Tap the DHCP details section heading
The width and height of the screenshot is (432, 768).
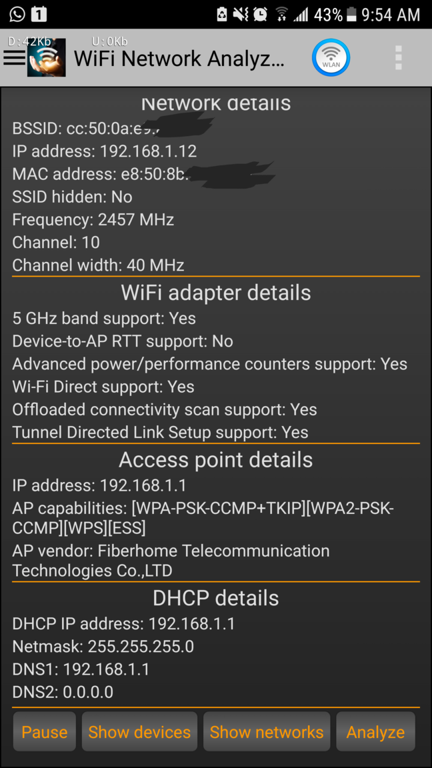[216, 597]
